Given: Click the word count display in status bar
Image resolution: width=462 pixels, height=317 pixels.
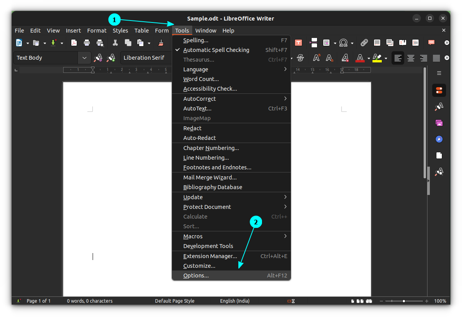Looking at the screenshot, I should (90, 301).
